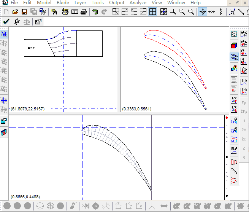Select the Zoom Out magnifier tool
Image resolution: width=249 pixels, height=212 pixels.
point(191,12)
